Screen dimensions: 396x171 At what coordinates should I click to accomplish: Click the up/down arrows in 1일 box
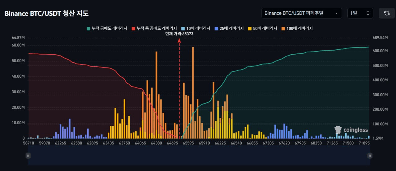click(x=368, y=13)
